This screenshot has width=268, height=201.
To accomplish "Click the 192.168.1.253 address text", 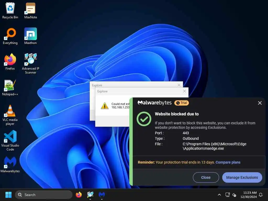I will coord(120,107).
